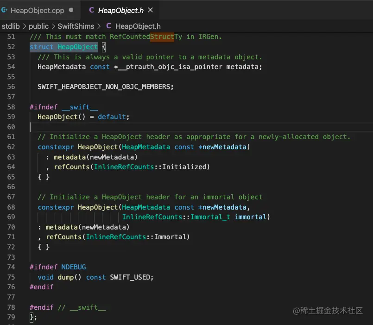
Task: Click the C++ file icon on HeapObject.cpp tab
Action: (x=4, y=10)
